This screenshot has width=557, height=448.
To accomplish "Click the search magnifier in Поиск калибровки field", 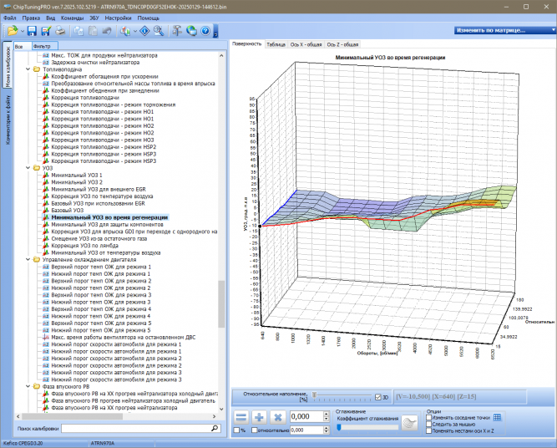I will click(x=215, y=429).
